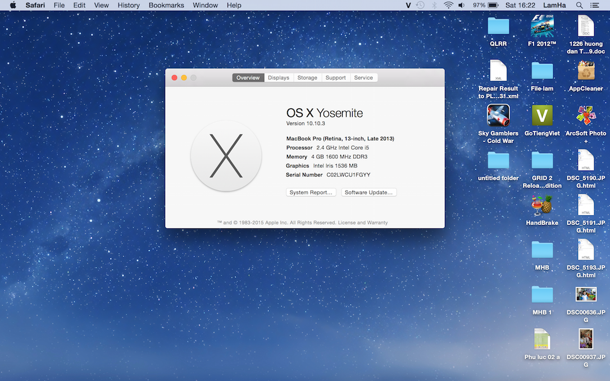Open the License and Warranty link
The height and width of the screenshot is (381, 610).
[x=363, y=223]
